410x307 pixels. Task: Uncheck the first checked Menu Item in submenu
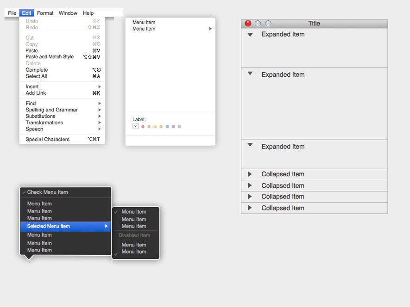(134, 212)
